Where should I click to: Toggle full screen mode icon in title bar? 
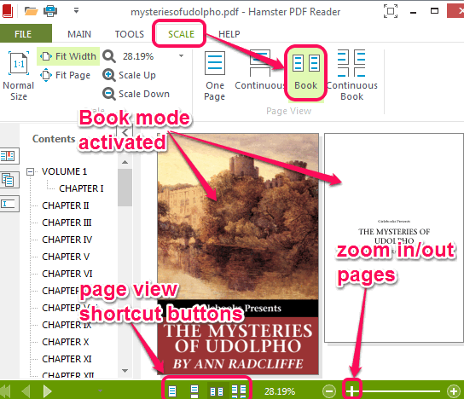coord(391,11)
